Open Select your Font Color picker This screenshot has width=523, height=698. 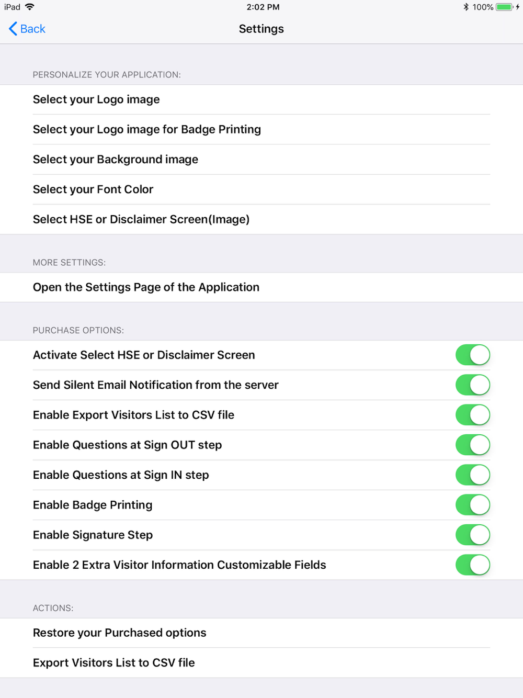[261, 189]
